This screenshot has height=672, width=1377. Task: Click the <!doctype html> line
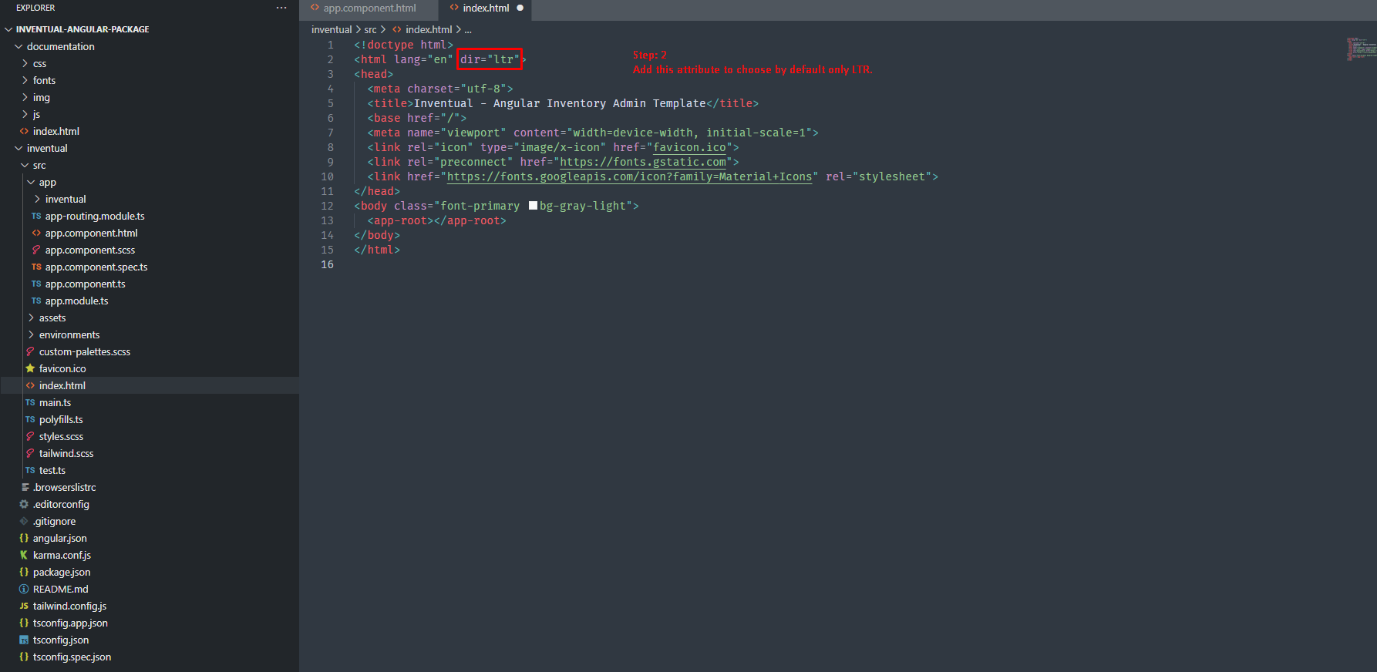click(x=404, y=45)
